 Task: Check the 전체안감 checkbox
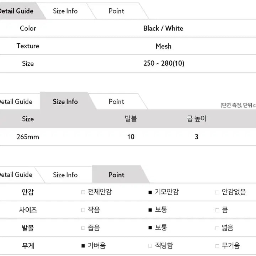(83, 192)
